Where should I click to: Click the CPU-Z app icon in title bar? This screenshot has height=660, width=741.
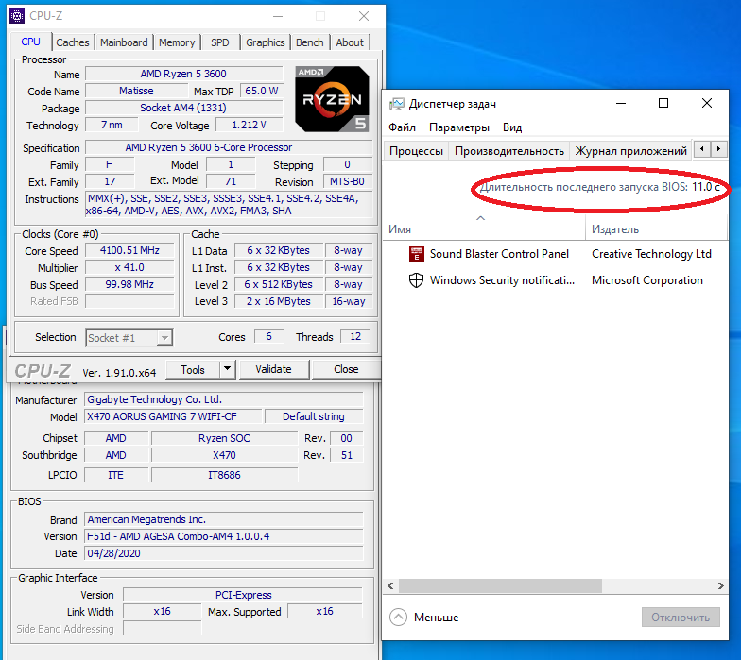click(17, 16)
